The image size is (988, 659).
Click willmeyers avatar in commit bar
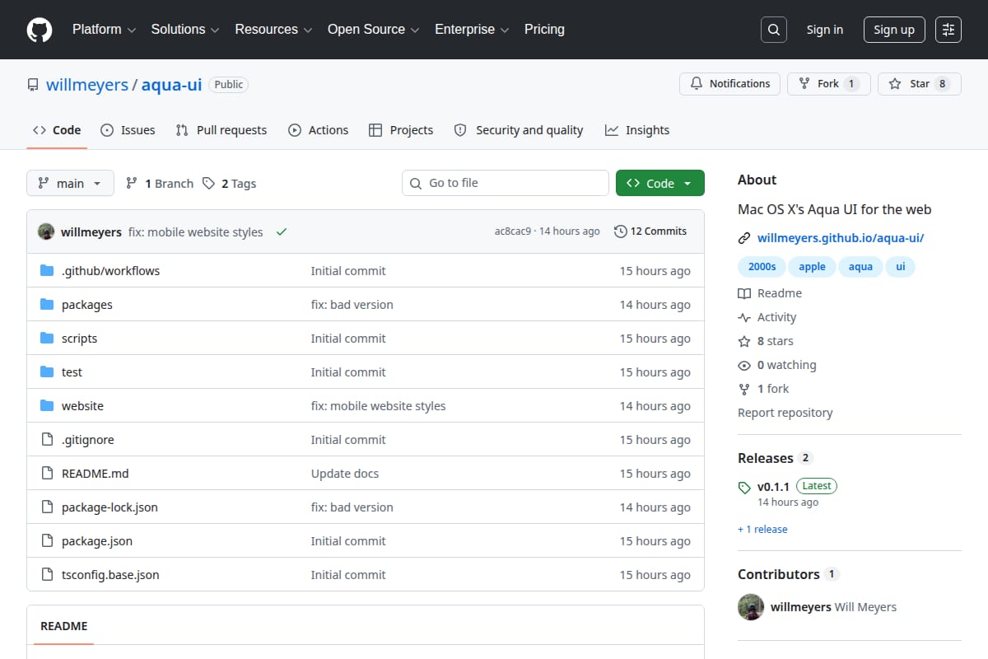[x=46, y=231]
